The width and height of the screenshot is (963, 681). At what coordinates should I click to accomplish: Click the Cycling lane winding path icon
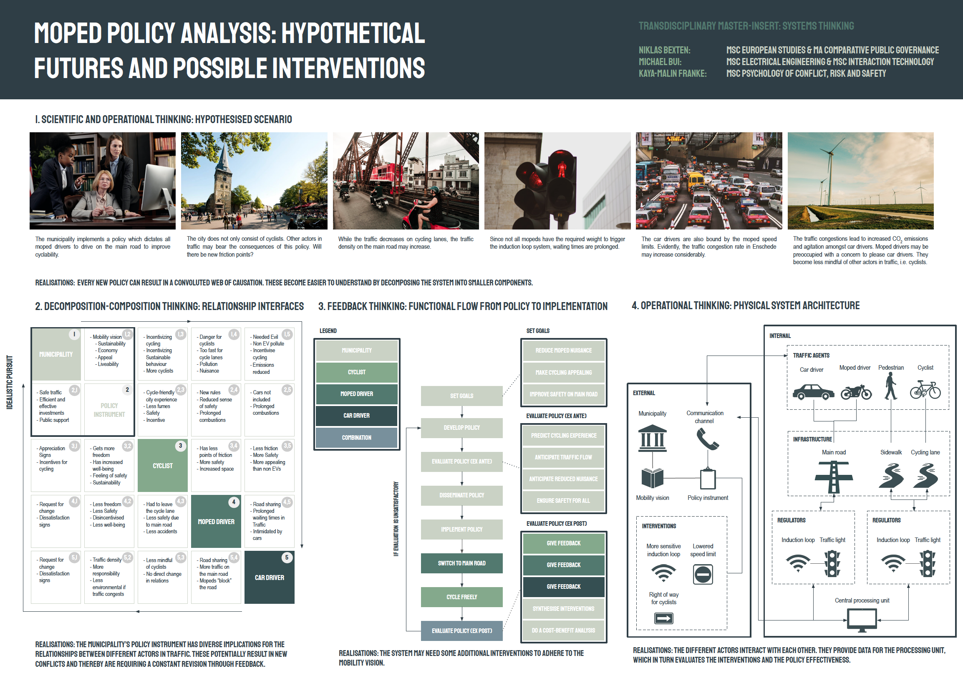point(925,476)
